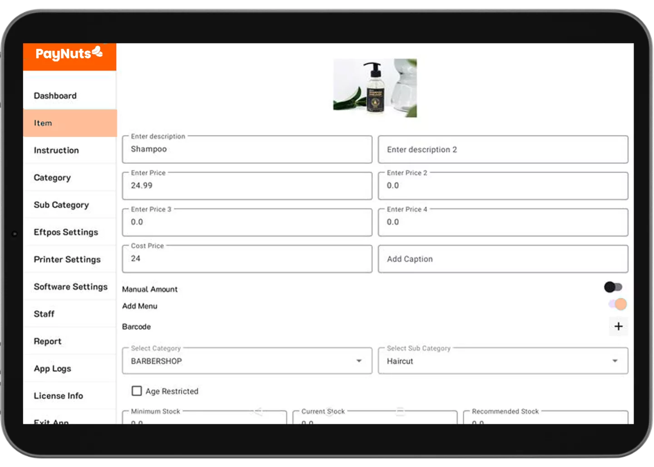Open Software Settings
This screenshot has height=467, width=654.
(70, 286)
